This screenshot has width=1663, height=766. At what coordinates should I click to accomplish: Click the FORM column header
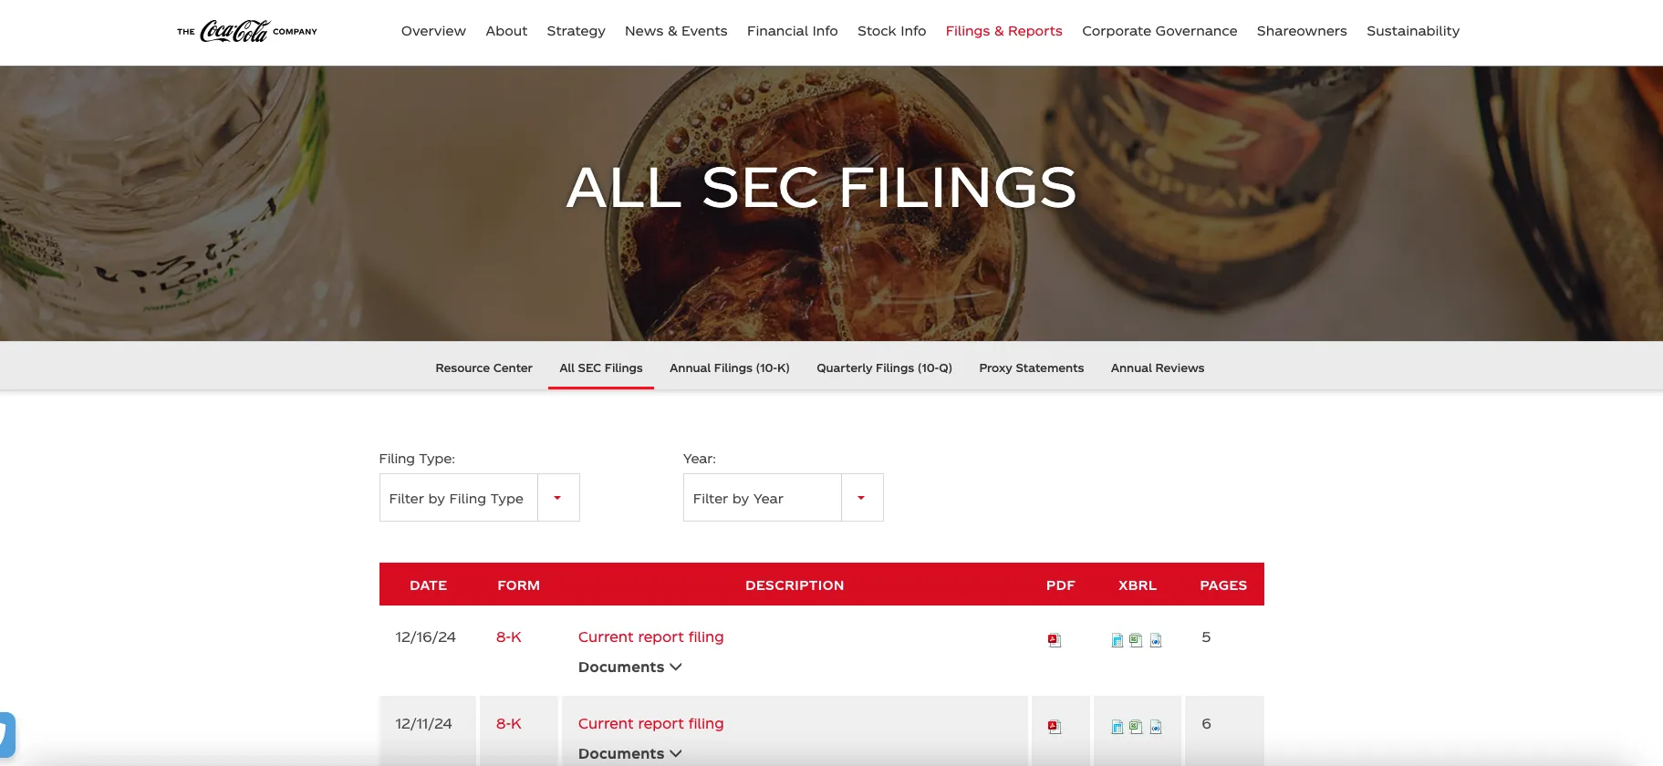click(x=518, y=585)
